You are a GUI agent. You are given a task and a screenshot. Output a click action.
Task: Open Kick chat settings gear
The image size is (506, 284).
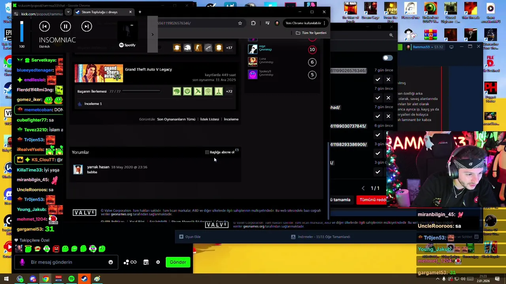[158, 262]
